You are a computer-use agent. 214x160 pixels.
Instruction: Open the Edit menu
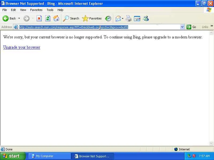point(13,10)
